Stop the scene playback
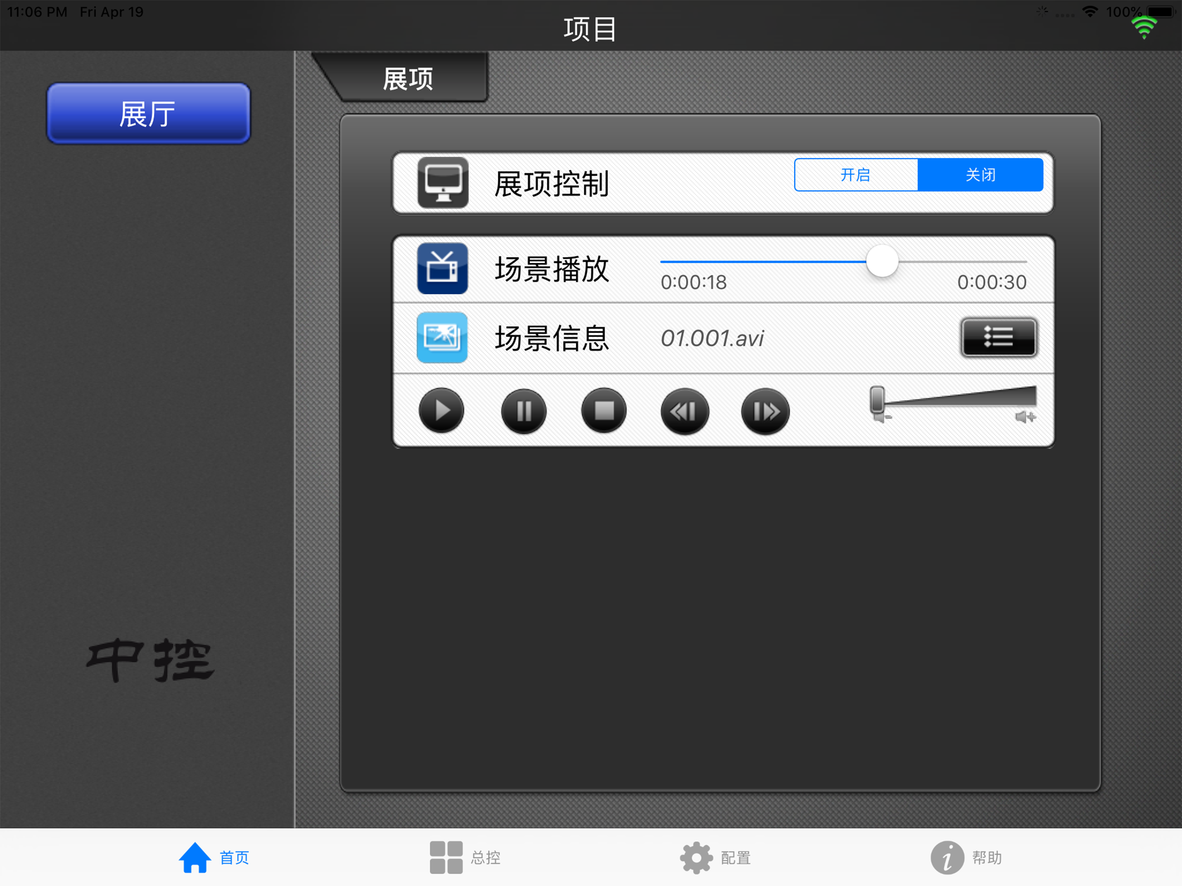The height and width of the screenshot is (886, 1182). pos(604,411)
